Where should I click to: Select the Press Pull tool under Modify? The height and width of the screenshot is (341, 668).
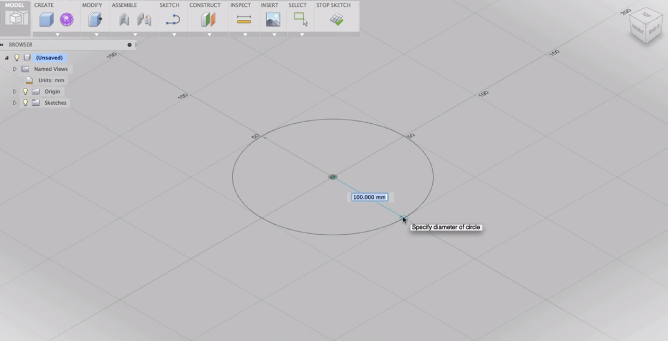[x=95, y=20]
